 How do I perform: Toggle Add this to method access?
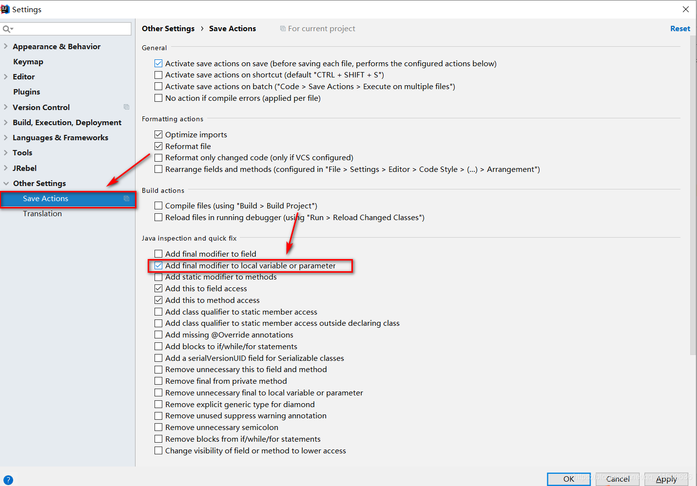(x=158, y=300)
